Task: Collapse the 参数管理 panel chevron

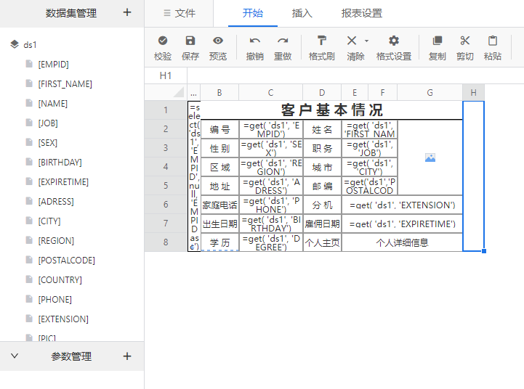Action: point(15,356)
